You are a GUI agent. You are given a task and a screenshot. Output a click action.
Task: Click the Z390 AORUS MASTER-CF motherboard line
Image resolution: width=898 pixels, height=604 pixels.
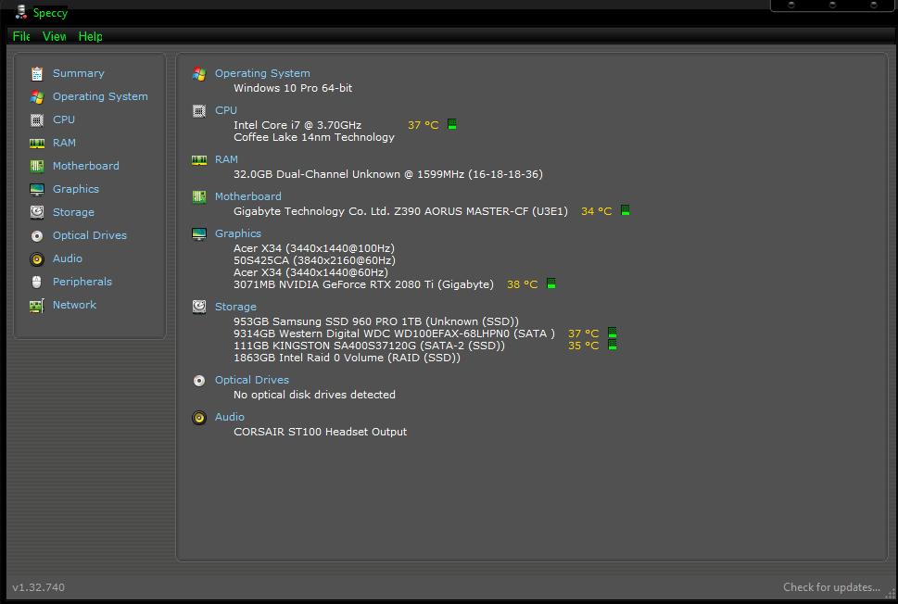pyautogui.click(x=400, y=211)
